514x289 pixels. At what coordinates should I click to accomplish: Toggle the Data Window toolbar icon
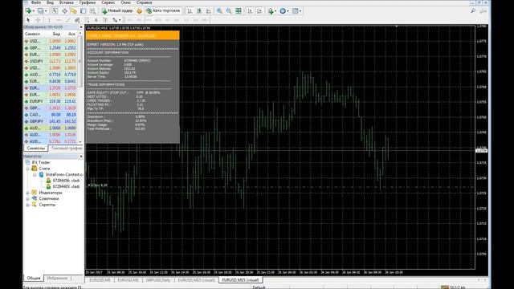64,10
